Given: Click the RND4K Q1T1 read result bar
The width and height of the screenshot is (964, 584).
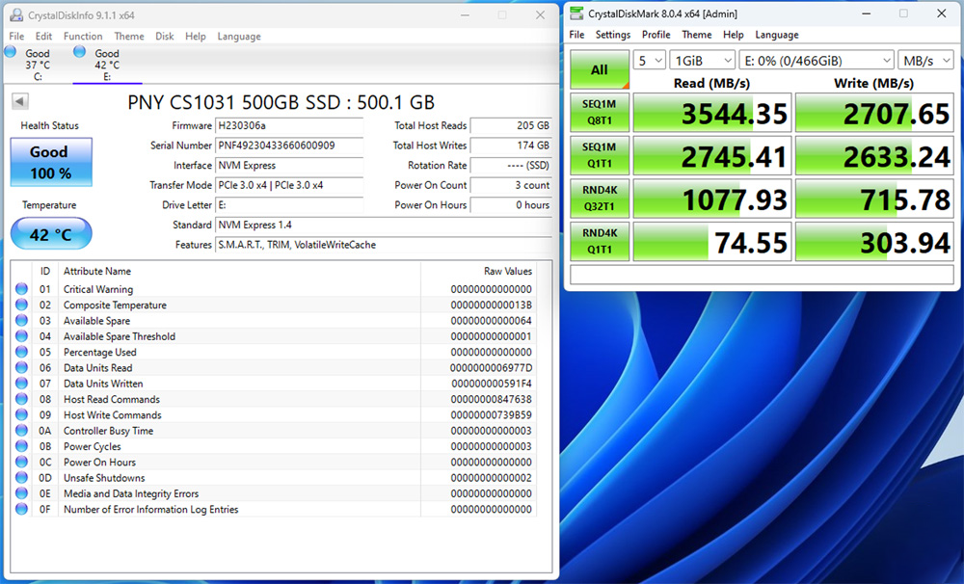Looking at the screenshot, I should coord(712,242).
